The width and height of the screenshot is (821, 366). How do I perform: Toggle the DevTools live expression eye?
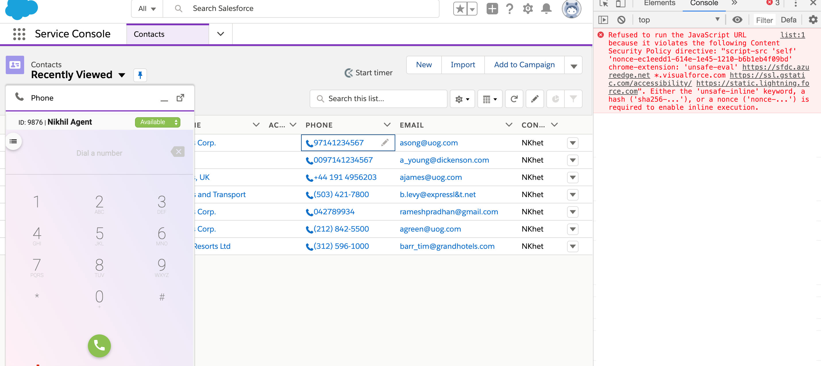[x=737, y=20]
